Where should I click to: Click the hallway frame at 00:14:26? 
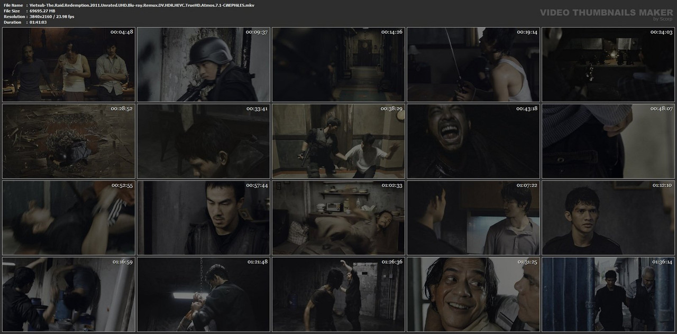[x=338, y=64]
